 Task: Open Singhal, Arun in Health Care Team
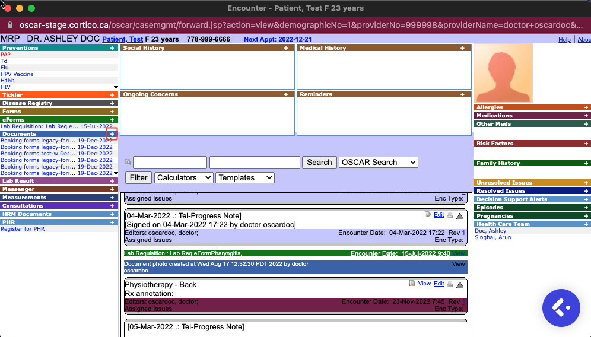(x=493, y=237)
